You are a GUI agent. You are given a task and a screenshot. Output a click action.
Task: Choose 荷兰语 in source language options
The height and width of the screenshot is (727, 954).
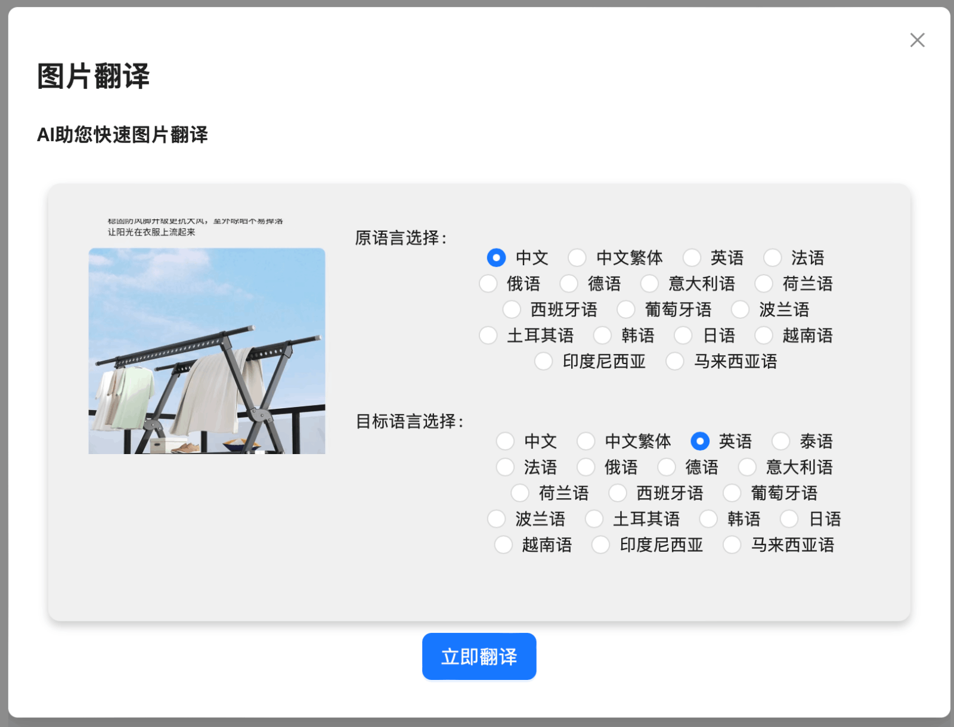[x=764, y=284]
